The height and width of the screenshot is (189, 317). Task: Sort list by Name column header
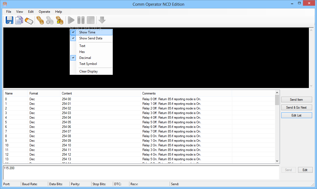16,93
